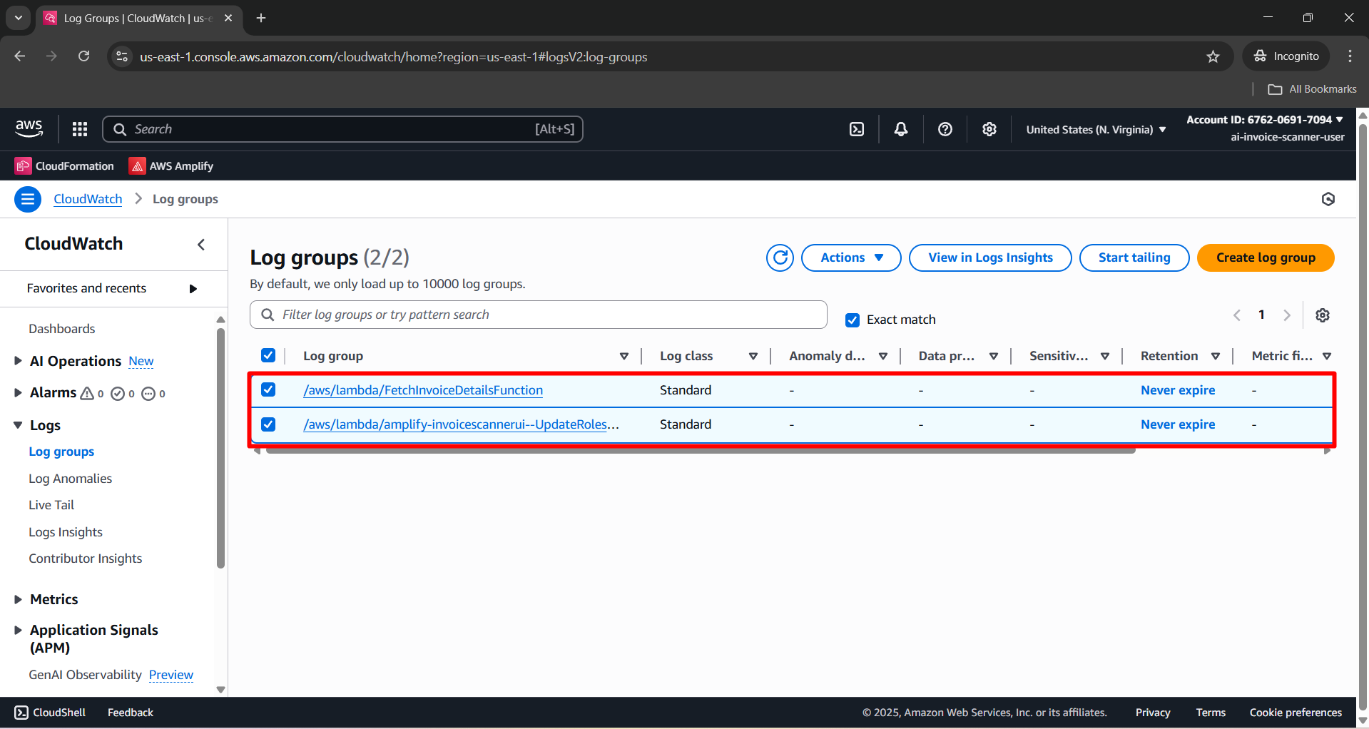This screenshot has width=1369, height=729.
Task: Open the account settings gear icon
Action: [989, 129]
